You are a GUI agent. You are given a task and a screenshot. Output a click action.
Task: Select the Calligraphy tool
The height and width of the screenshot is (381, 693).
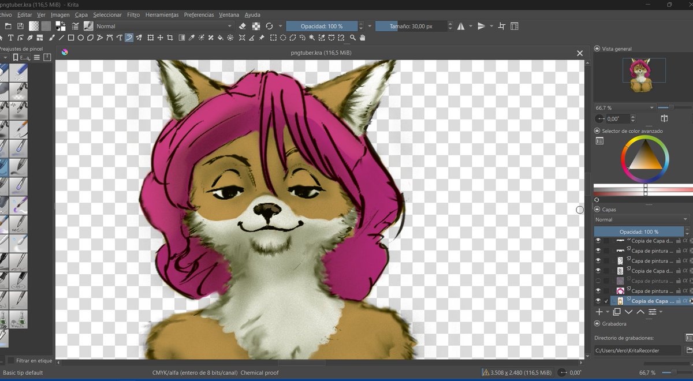tap(30, 38)
